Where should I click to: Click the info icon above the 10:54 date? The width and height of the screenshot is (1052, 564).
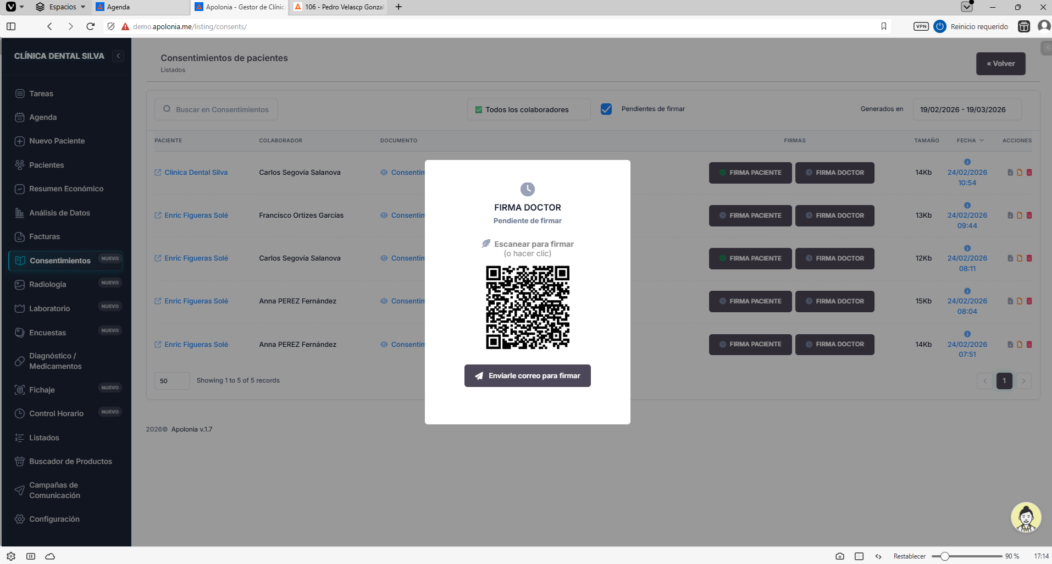[x=967, y=162]
